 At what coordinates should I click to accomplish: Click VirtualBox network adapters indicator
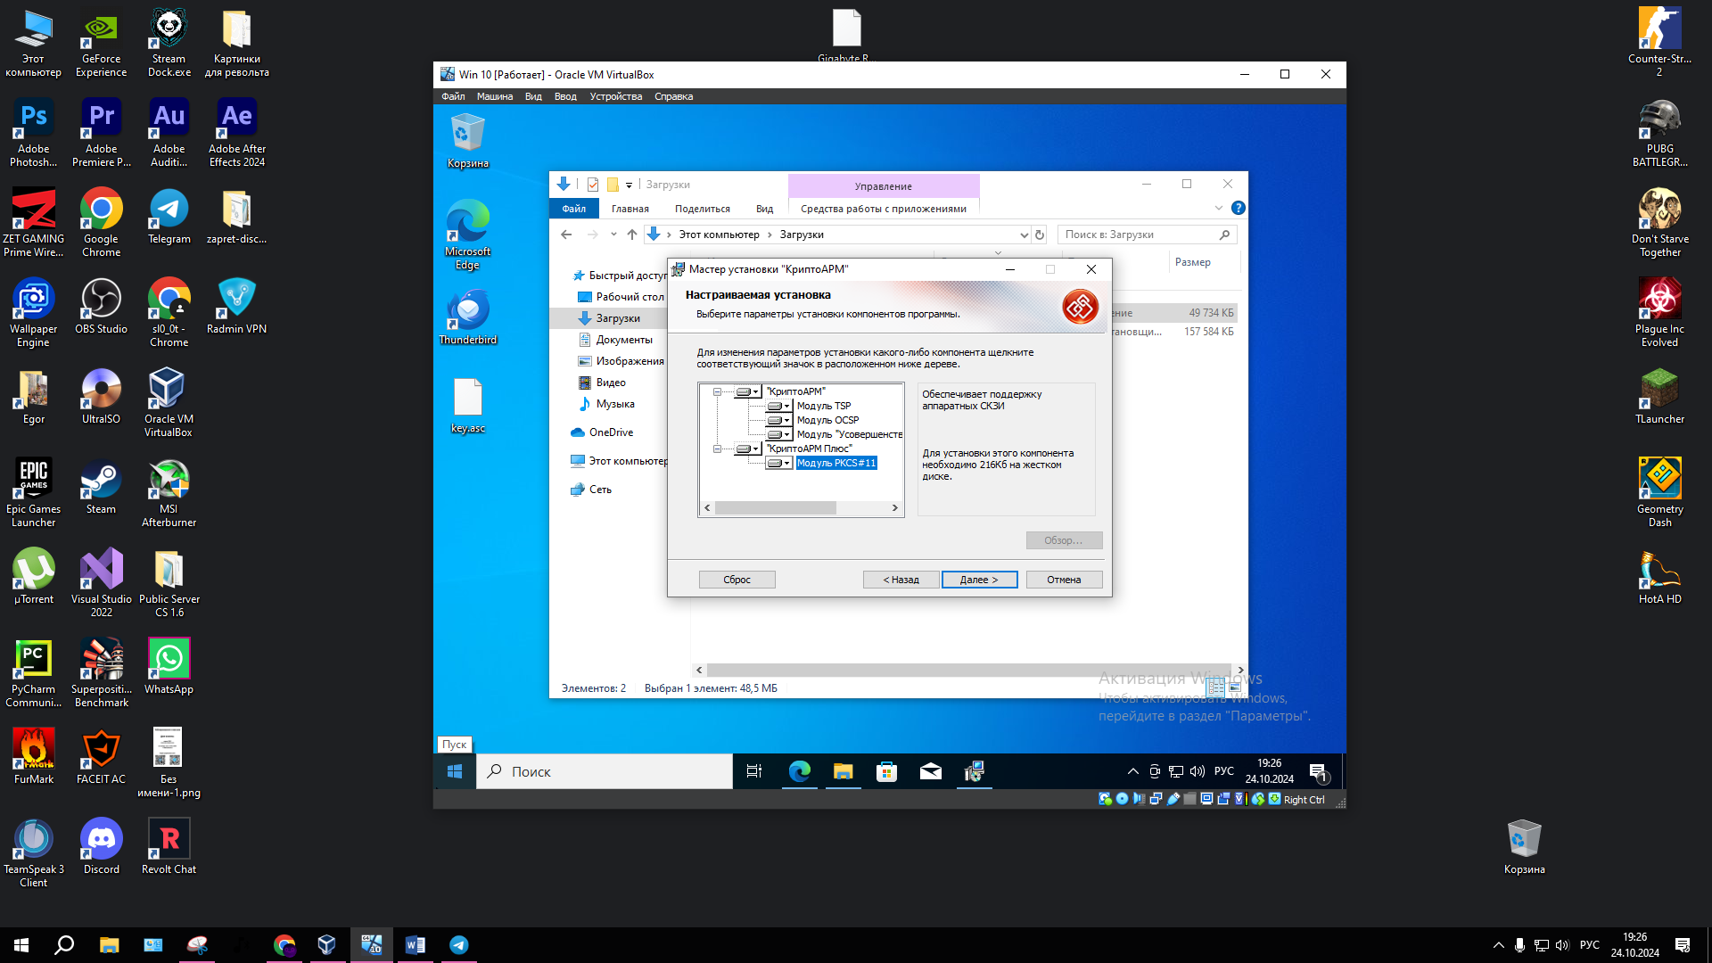point(1156,799)
